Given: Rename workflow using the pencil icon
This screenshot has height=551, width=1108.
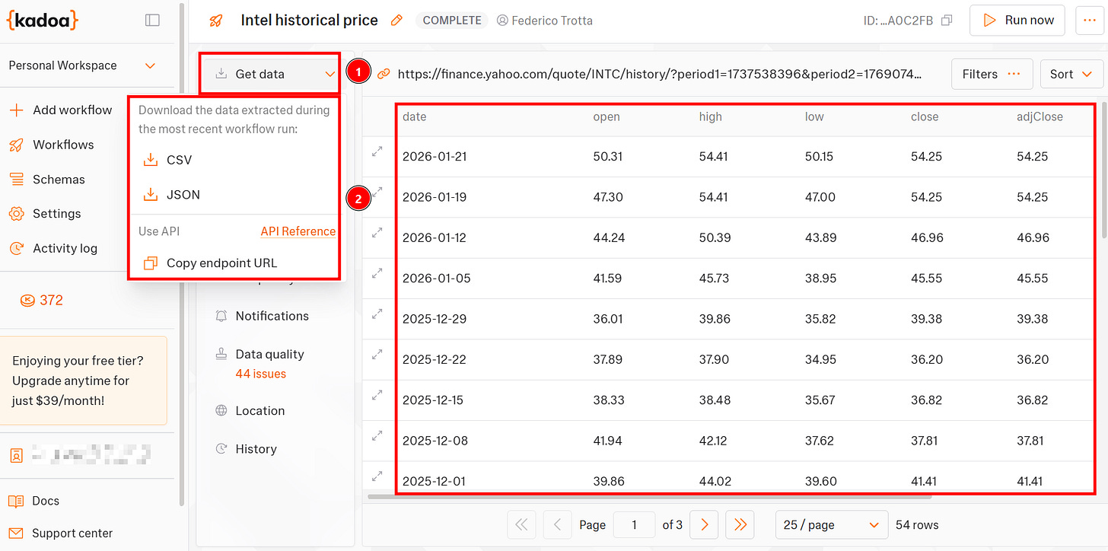Looking at the screenshot, I should (x=396, y=21).
